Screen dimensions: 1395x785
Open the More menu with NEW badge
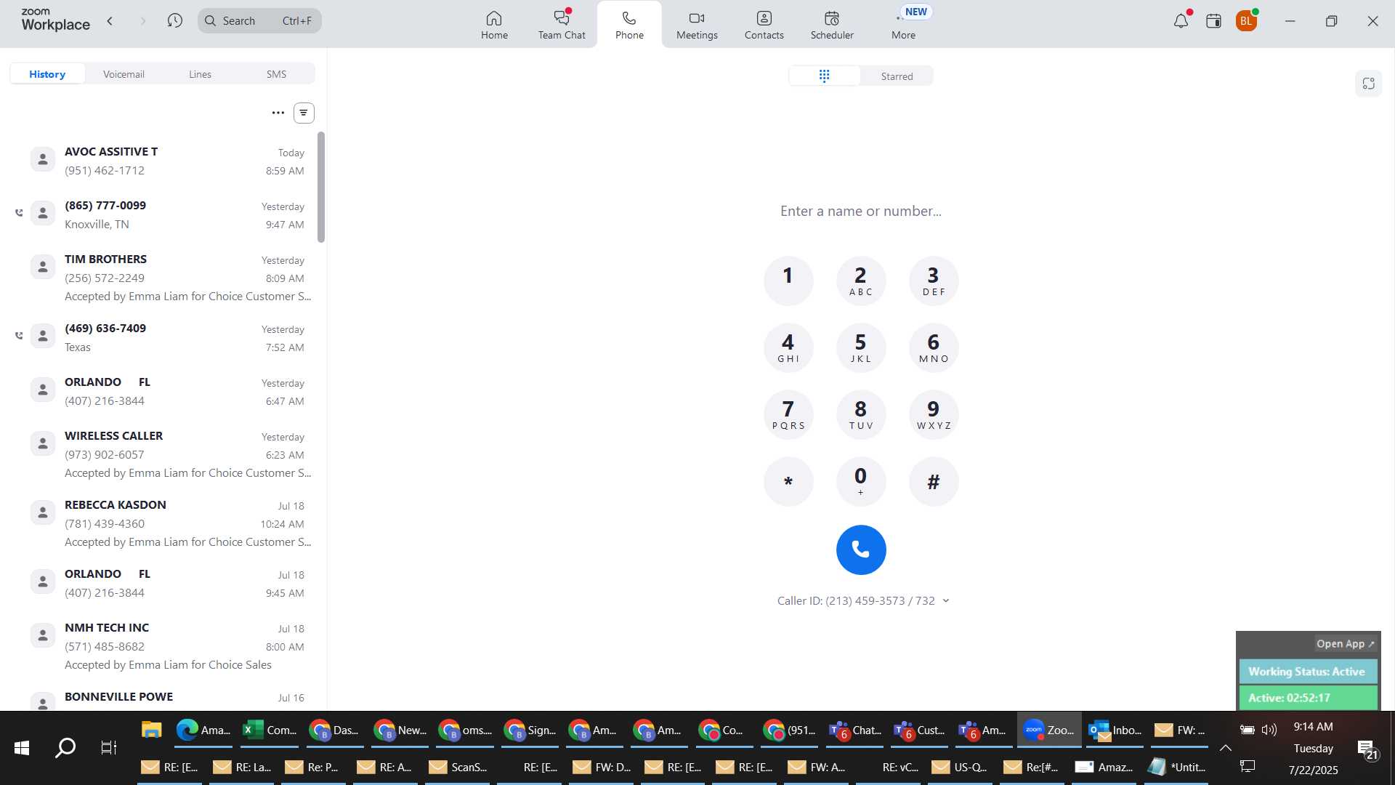904,25
